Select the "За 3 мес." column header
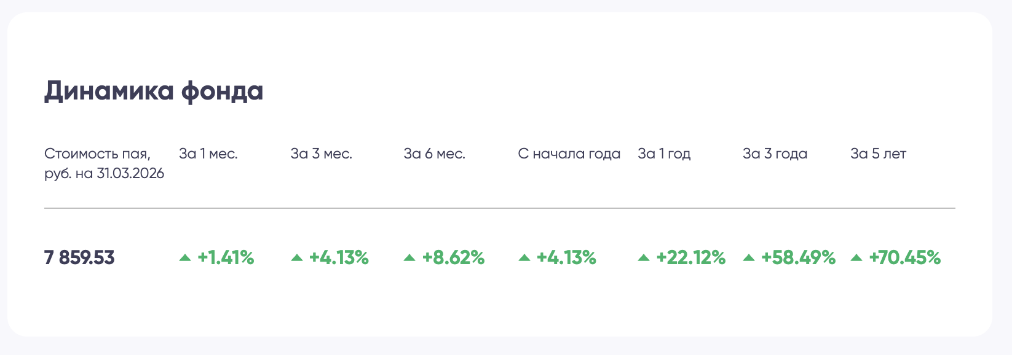 [x=321, y=154]
